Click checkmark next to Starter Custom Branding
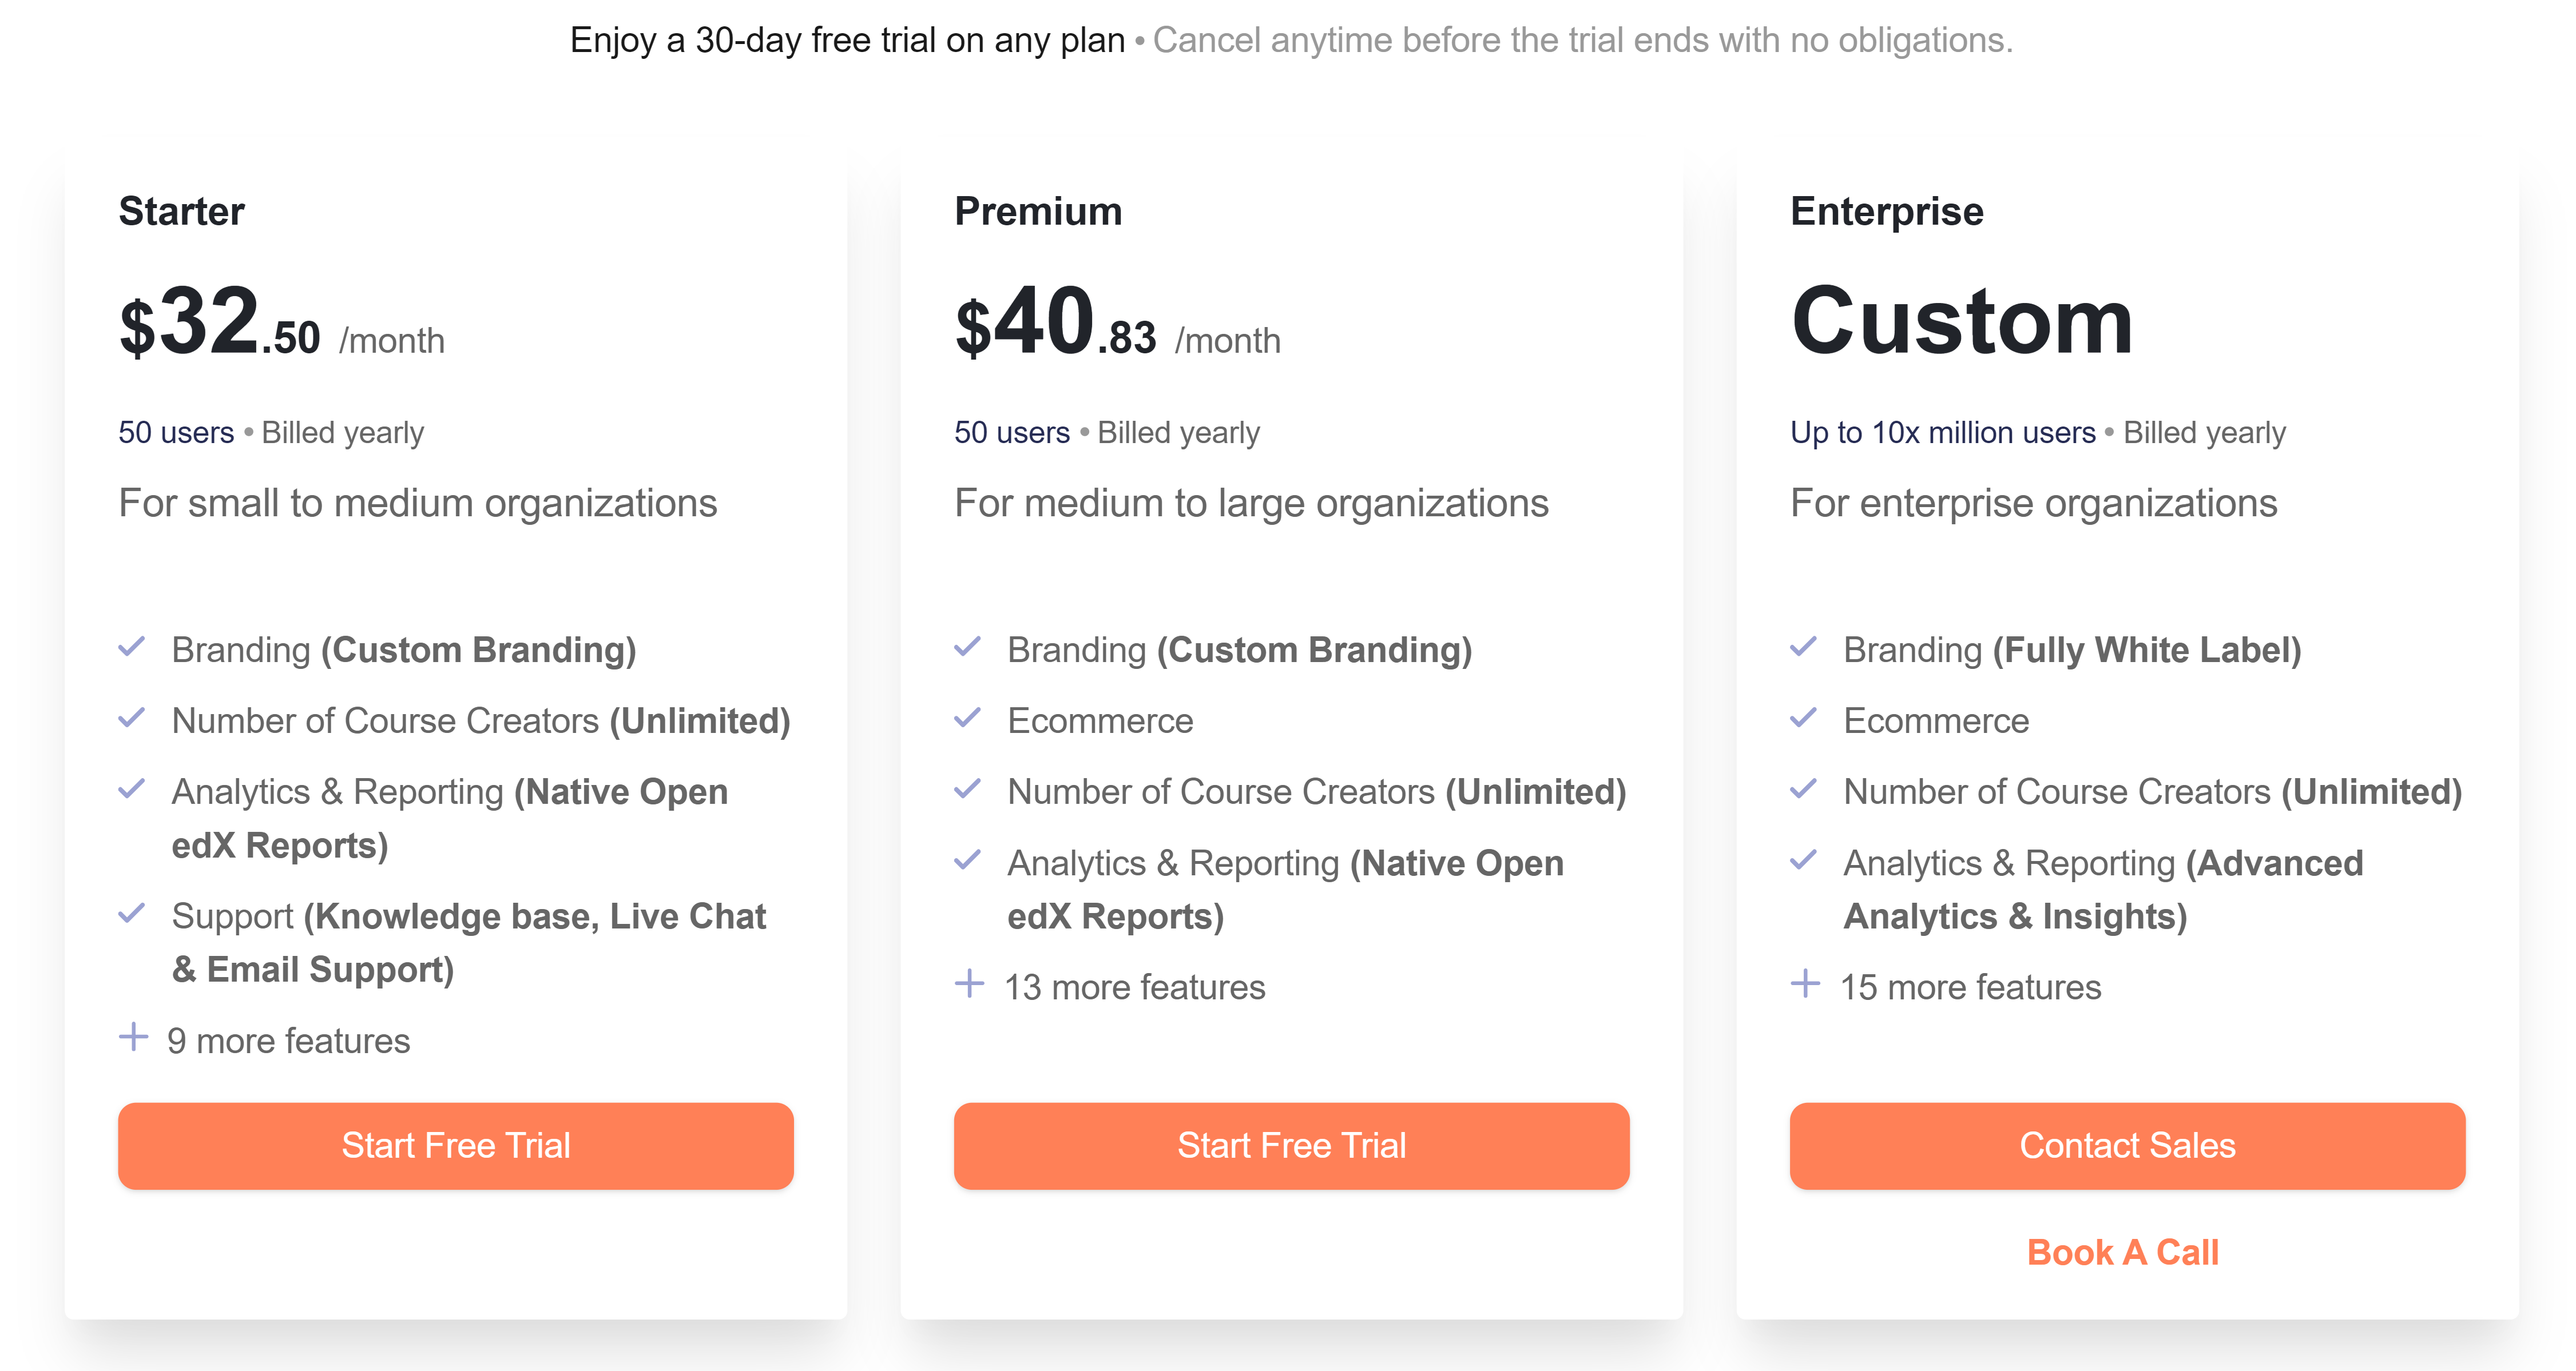Screen dimensions: 2576x1371 (132, 647)
